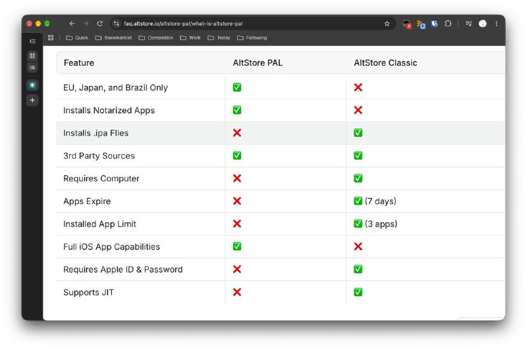
Task: Open the sidebar search tabs icon
Action: click(x=32, y=68)
